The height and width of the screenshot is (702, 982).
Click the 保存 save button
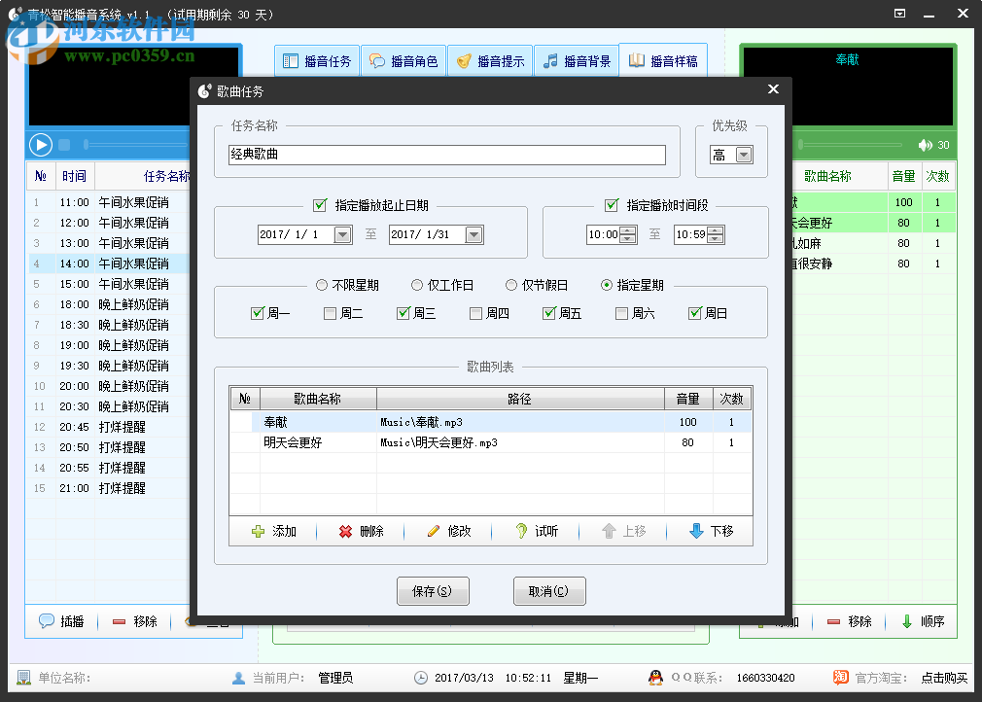coord(433,590)
